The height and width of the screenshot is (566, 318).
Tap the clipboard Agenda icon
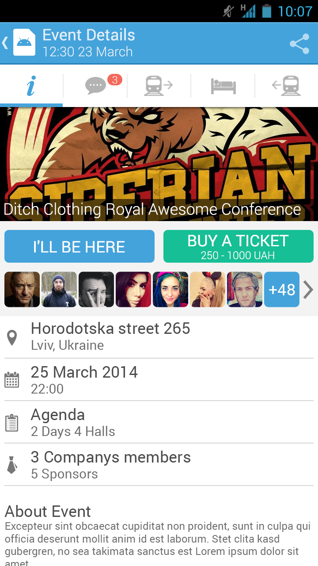[12, 423]
